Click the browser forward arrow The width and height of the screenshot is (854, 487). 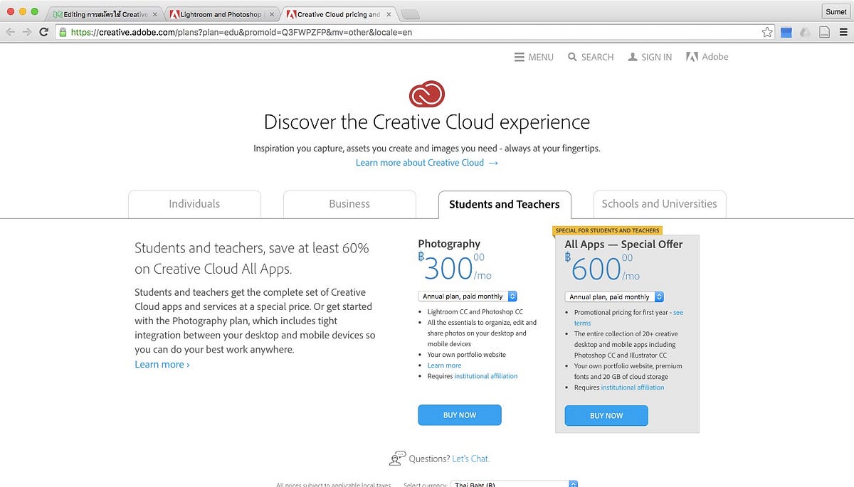(x=27, y=32)
